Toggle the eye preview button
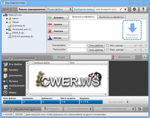The image size is (150, 118). tap(144, 57)
